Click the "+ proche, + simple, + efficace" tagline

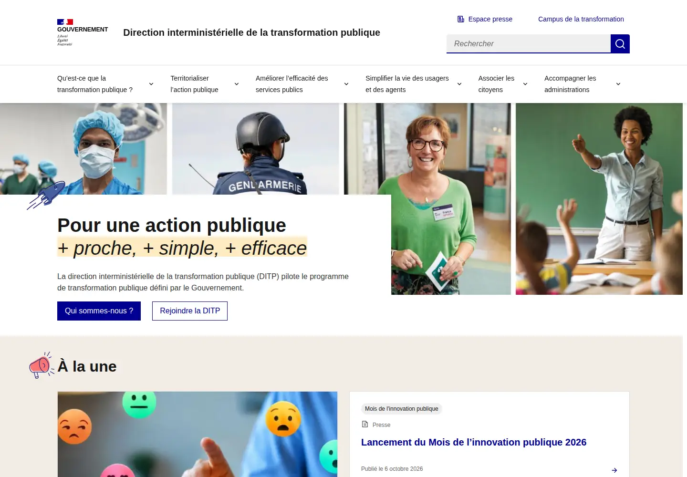[x=182, y=248]
